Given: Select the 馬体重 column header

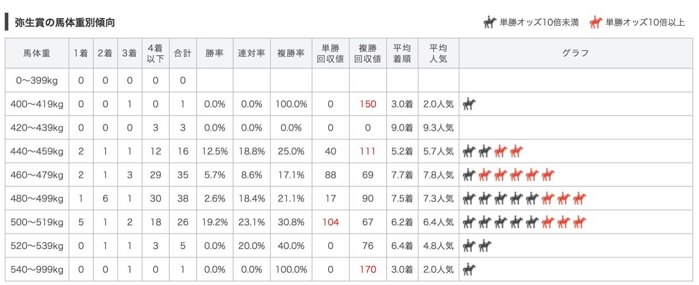Looking at the screenshot, I should pos(37,53).
